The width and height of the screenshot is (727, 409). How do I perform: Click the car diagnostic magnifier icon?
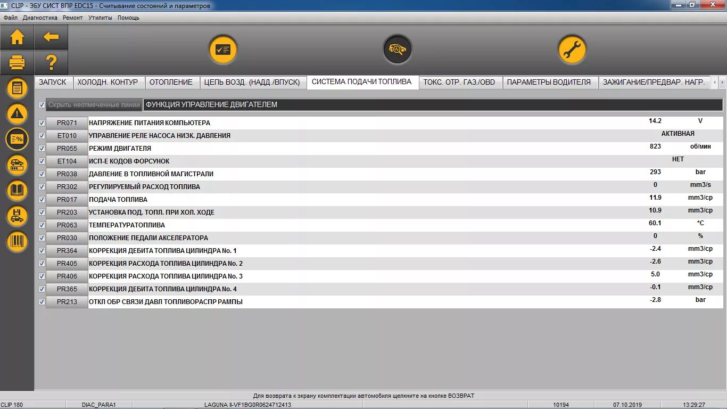[x=398, y=50]
